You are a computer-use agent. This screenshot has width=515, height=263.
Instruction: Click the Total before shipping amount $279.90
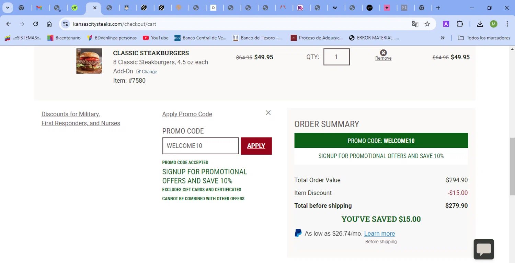pos(456,206)
